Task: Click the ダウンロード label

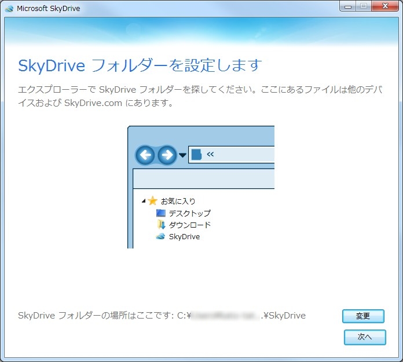Action: (190, 225)
